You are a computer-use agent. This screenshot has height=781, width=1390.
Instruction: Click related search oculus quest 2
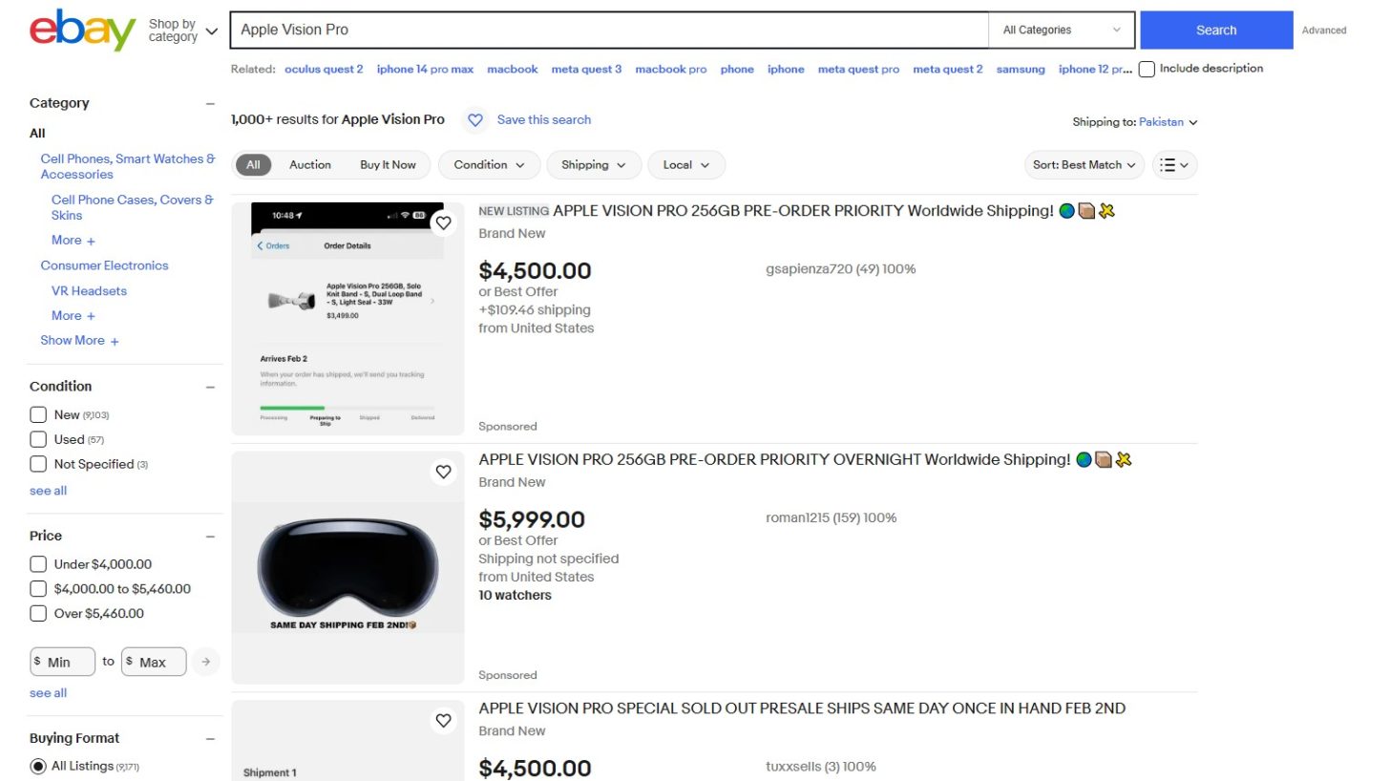coord(324,70)
